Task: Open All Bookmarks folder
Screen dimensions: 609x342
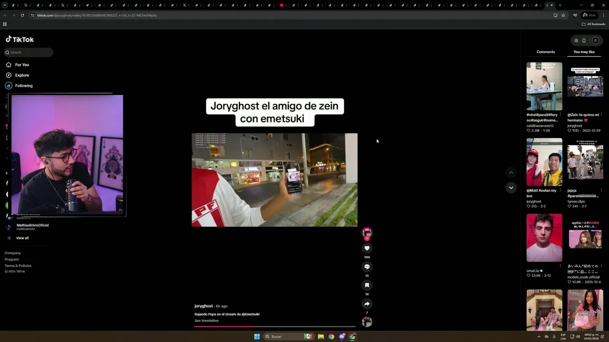Action: [x=593, y=24]
